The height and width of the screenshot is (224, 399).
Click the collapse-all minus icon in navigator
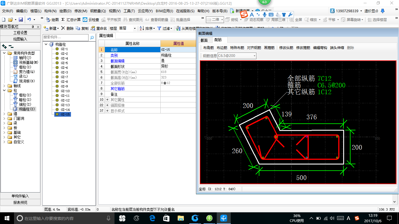11,46
